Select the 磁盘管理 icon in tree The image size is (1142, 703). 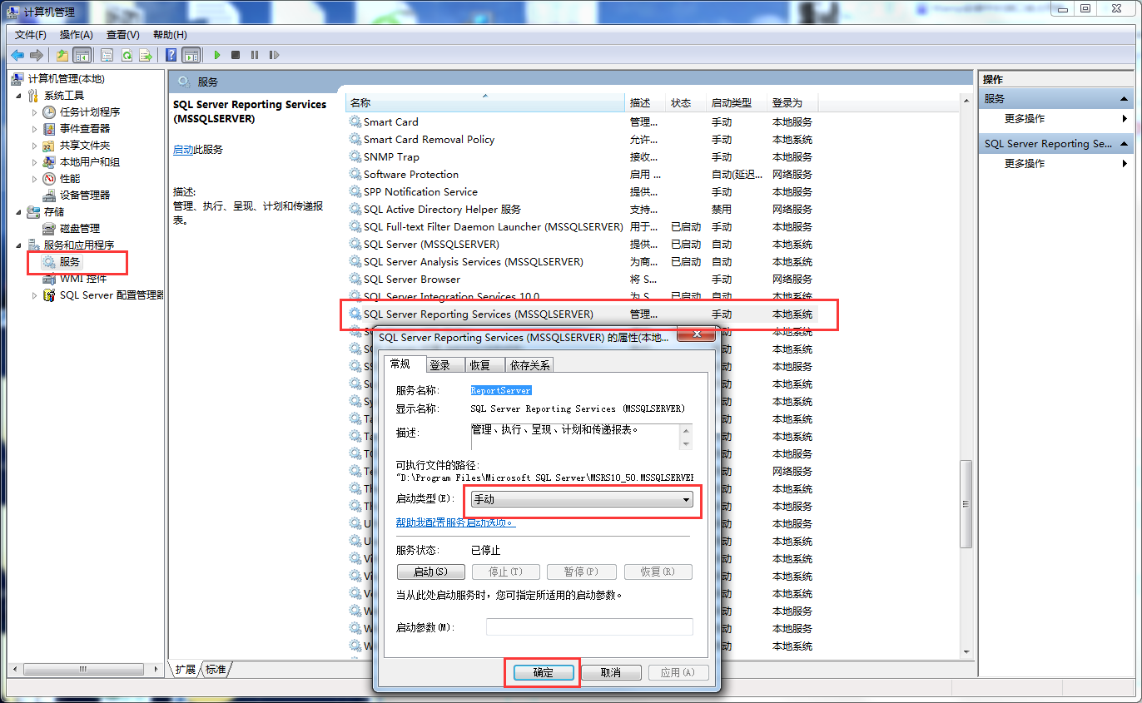click(x=50, y=228)
